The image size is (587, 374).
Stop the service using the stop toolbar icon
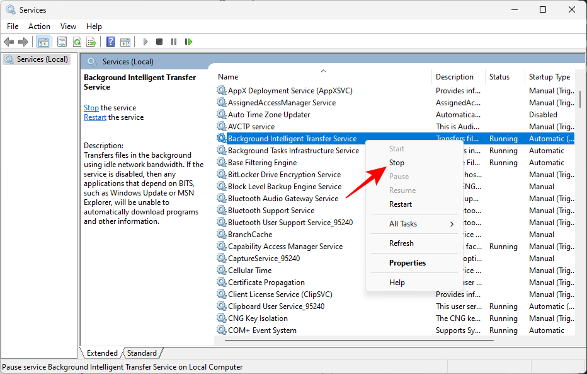159,42
